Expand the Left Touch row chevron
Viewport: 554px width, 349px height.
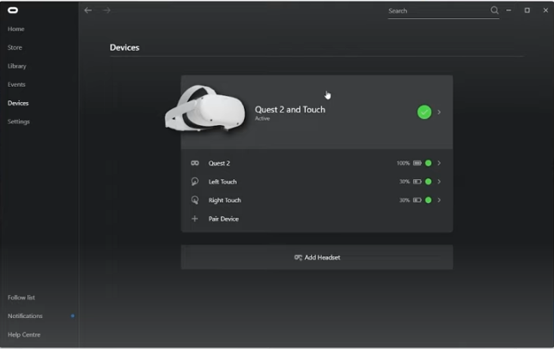[x=439, y=182]
